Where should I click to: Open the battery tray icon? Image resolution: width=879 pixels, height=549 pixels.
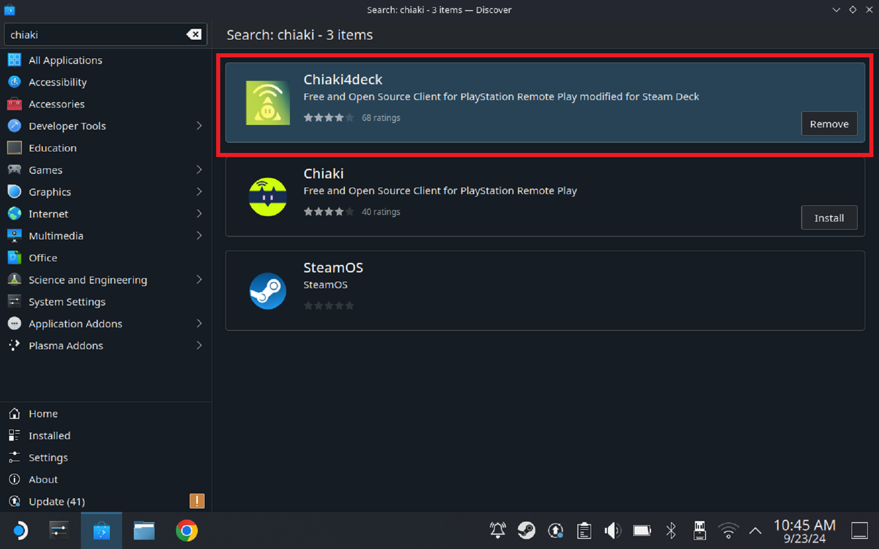point(642,530)
